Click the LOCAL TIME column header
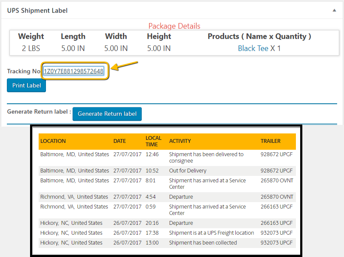The height and width of the screenshot is (257, 344). (x=153, y=141)
